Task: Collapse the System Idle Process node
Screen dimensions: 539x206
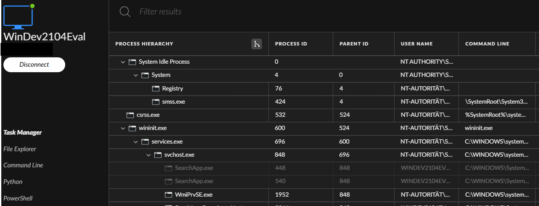Action: pyautogui.click(x=123, y=62)
